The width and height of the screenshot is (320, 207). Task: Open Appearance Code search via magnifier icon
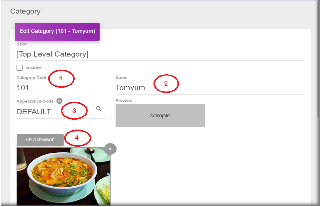click(99, 109)
